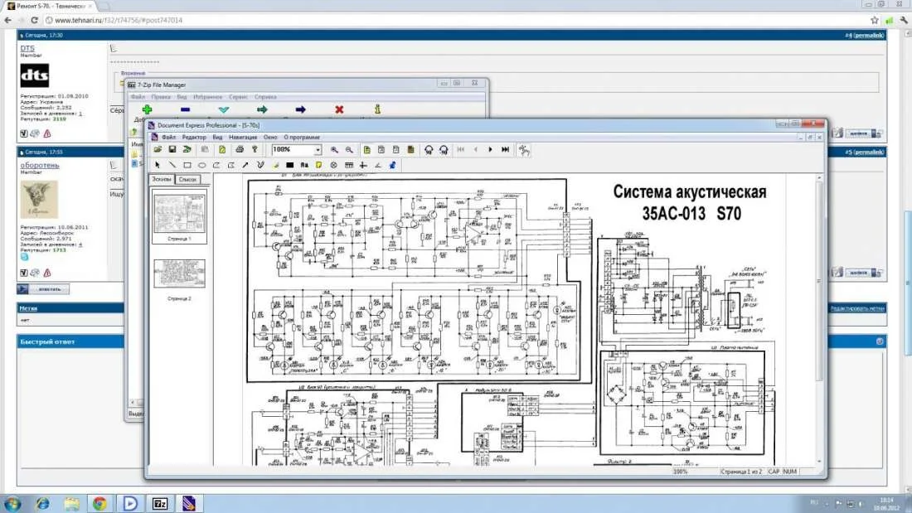This screenshot has width=912, height=513.
Task: Select the arrow pointer tool
Action: click(x=158, y=165)
